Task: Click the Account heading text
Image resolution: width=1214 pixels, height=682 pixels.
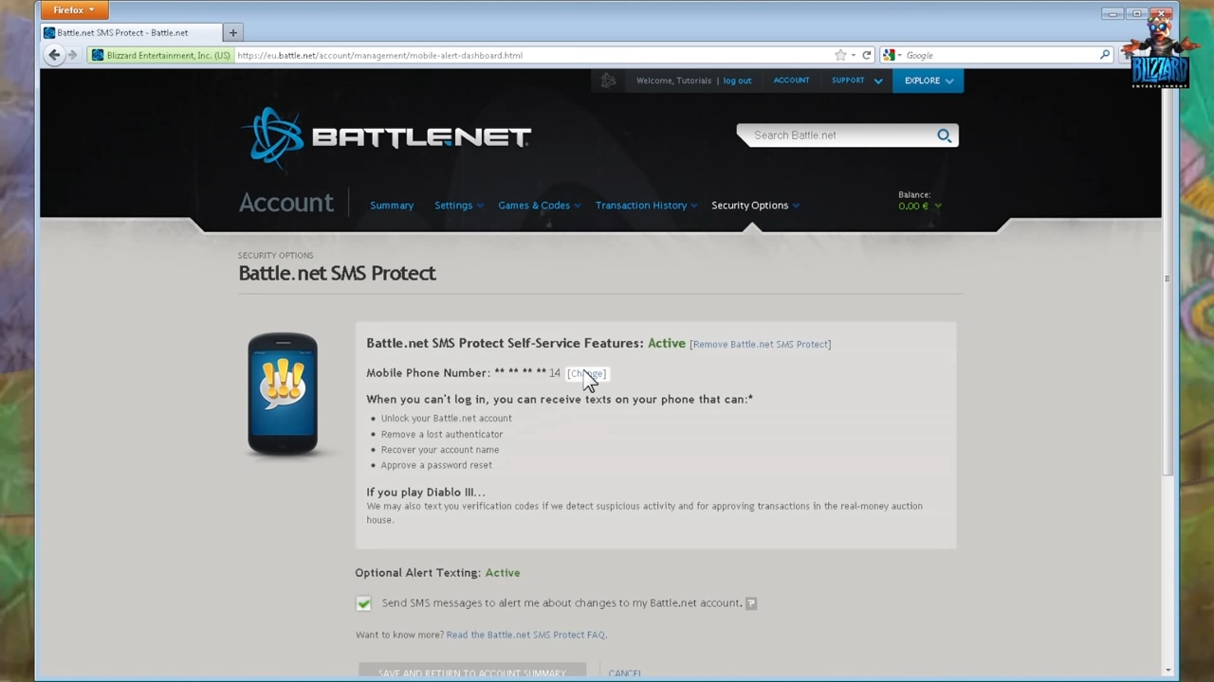Action: tap(285, 203)
